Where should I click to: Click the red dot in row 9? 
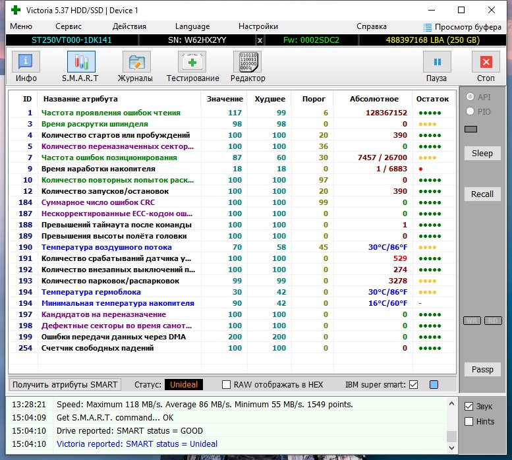420,169
